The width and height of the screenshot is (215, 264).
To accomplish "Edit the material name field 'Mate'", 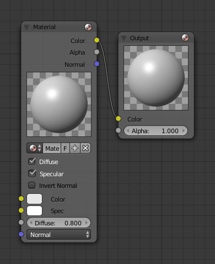I will click(x=52, y=148).
